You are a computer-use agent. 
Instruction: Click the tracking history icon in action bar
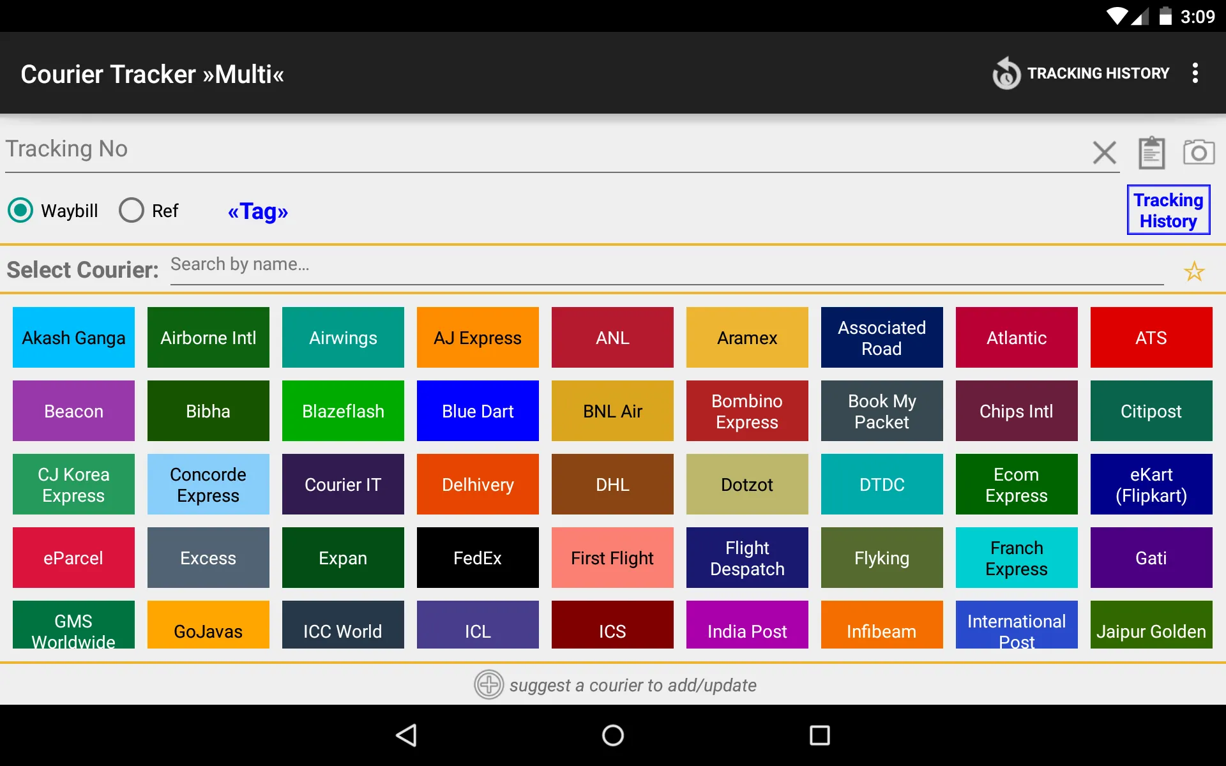point(1006,73)
